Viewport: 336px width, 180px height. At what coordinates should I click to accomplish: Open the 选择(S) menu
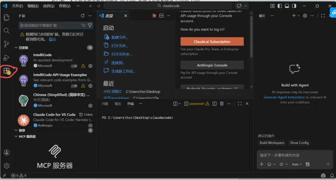pos(49,6)
